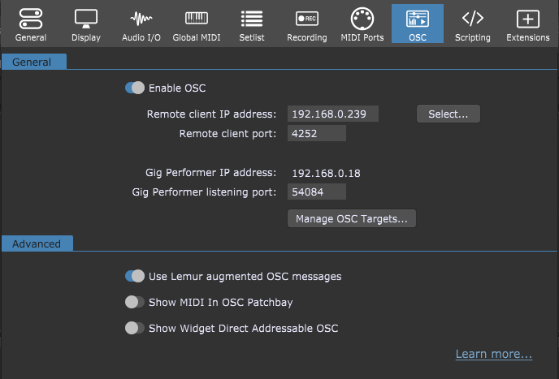Open the Scripting code icon
559x379 pixels.
[x=473, y=18]
